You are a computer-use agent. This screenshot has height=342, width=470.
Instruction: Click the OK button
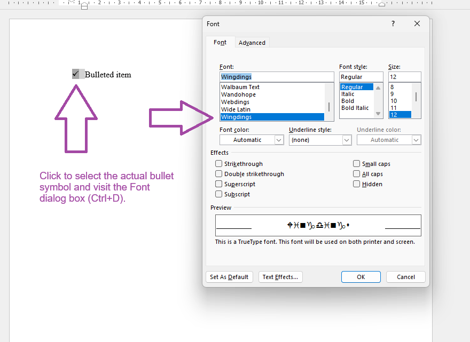tap(361, 277)
